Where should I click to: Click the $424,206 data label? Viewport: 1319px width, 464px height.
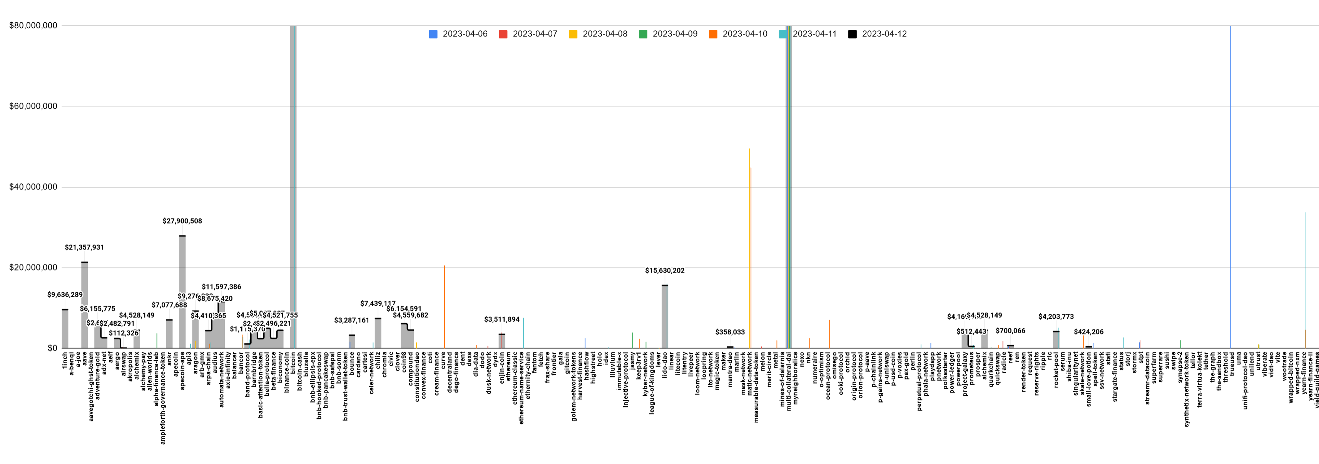pyautogui.click(x=1088, y=331)
